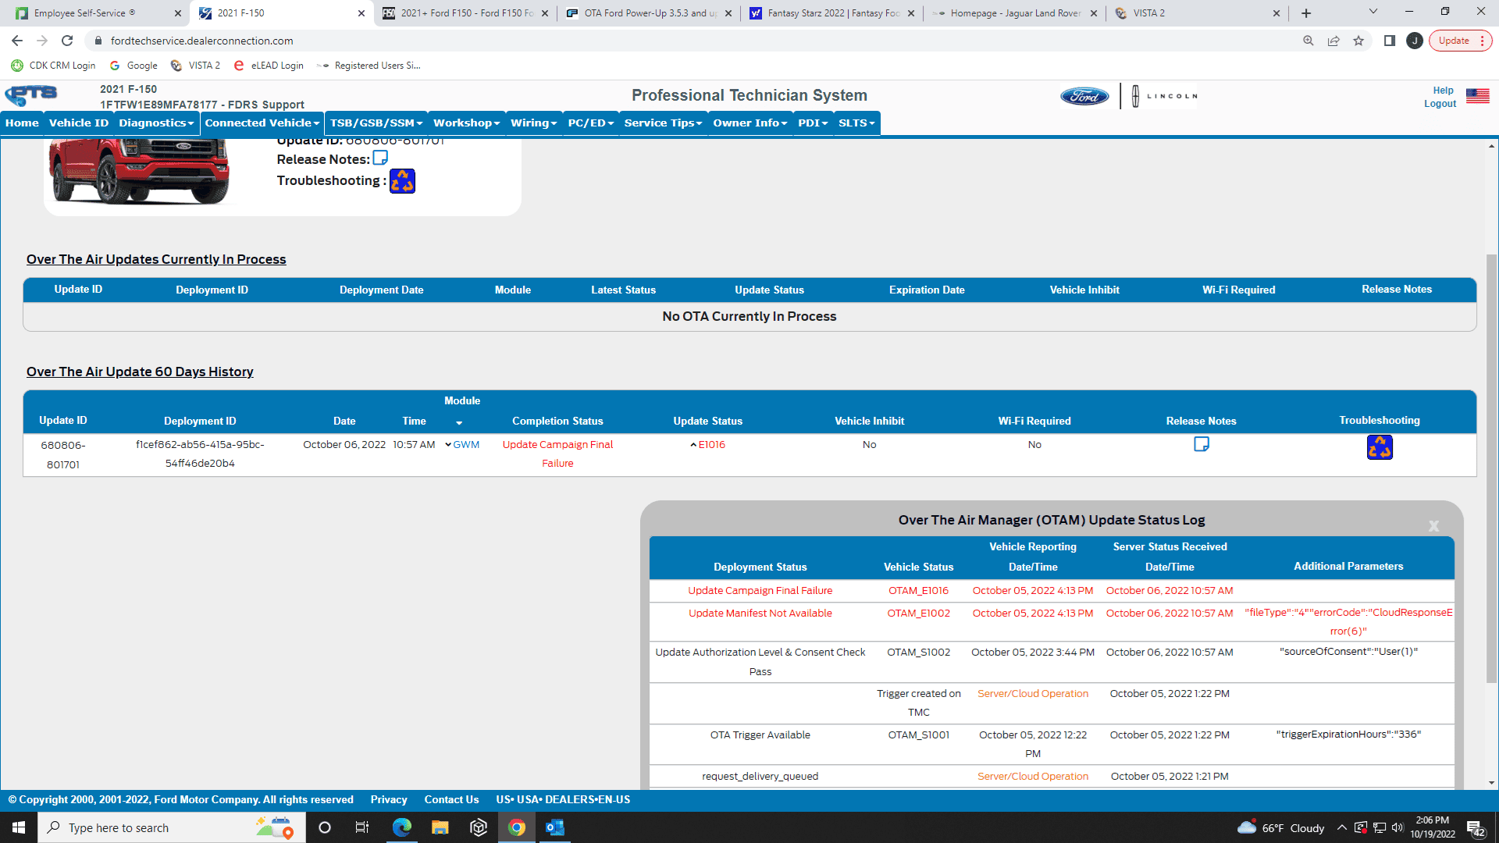
Task: Open Connected Vehicle dropdown menu
Action: (262, 123)
